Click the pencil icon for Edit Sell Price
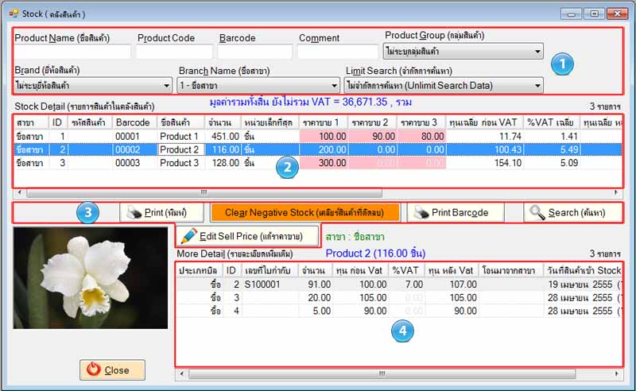 pos(189,236)
